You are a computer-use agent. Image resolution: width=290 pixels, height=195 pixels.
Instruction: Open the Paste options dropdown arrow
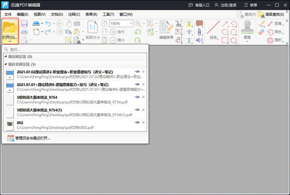click(83, 32)
